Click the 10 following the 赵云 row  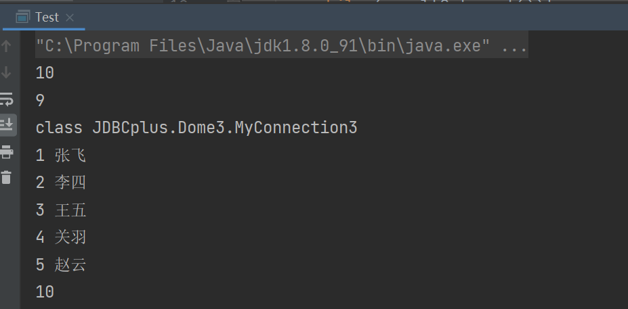click(45, 292)
